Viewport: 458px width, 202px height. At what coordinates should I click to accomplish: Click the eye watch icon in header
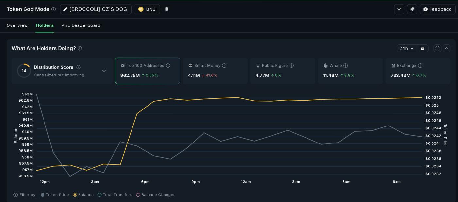click(x=399, y=9)
